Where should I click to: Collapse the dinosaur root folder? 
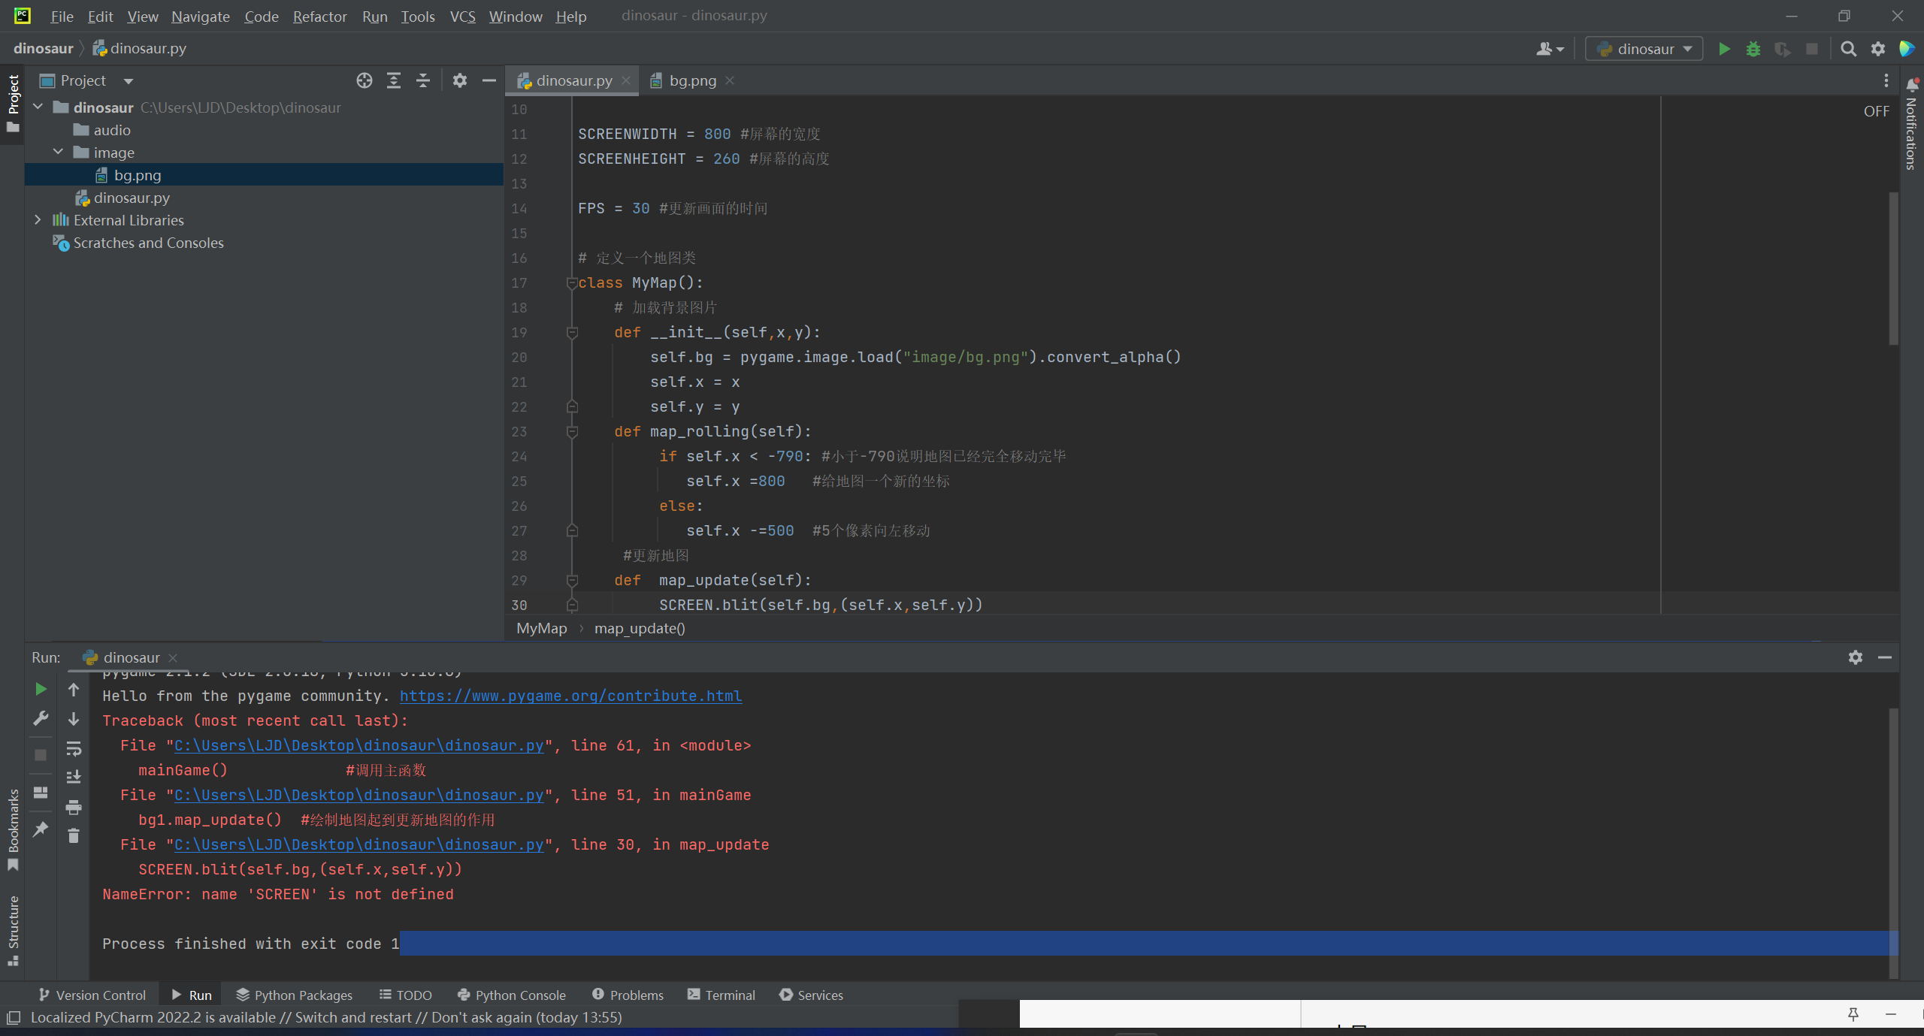click(x=38, y=107)
